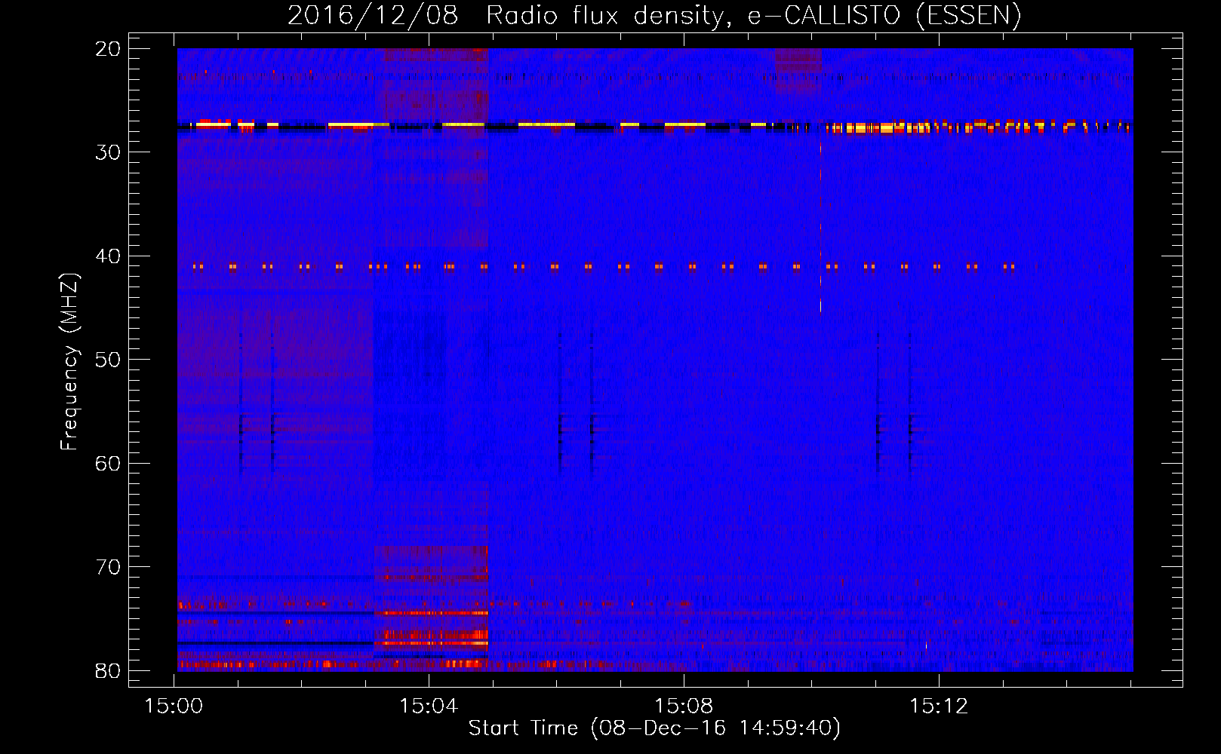Select the 50 MHz frequency tick label
This screenshot has width=1221, height=754.
click(x=109, y=360)
